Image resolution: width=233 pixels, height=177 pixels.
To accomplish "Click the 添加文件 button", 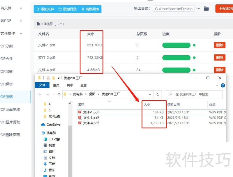I will coord(45,9).
